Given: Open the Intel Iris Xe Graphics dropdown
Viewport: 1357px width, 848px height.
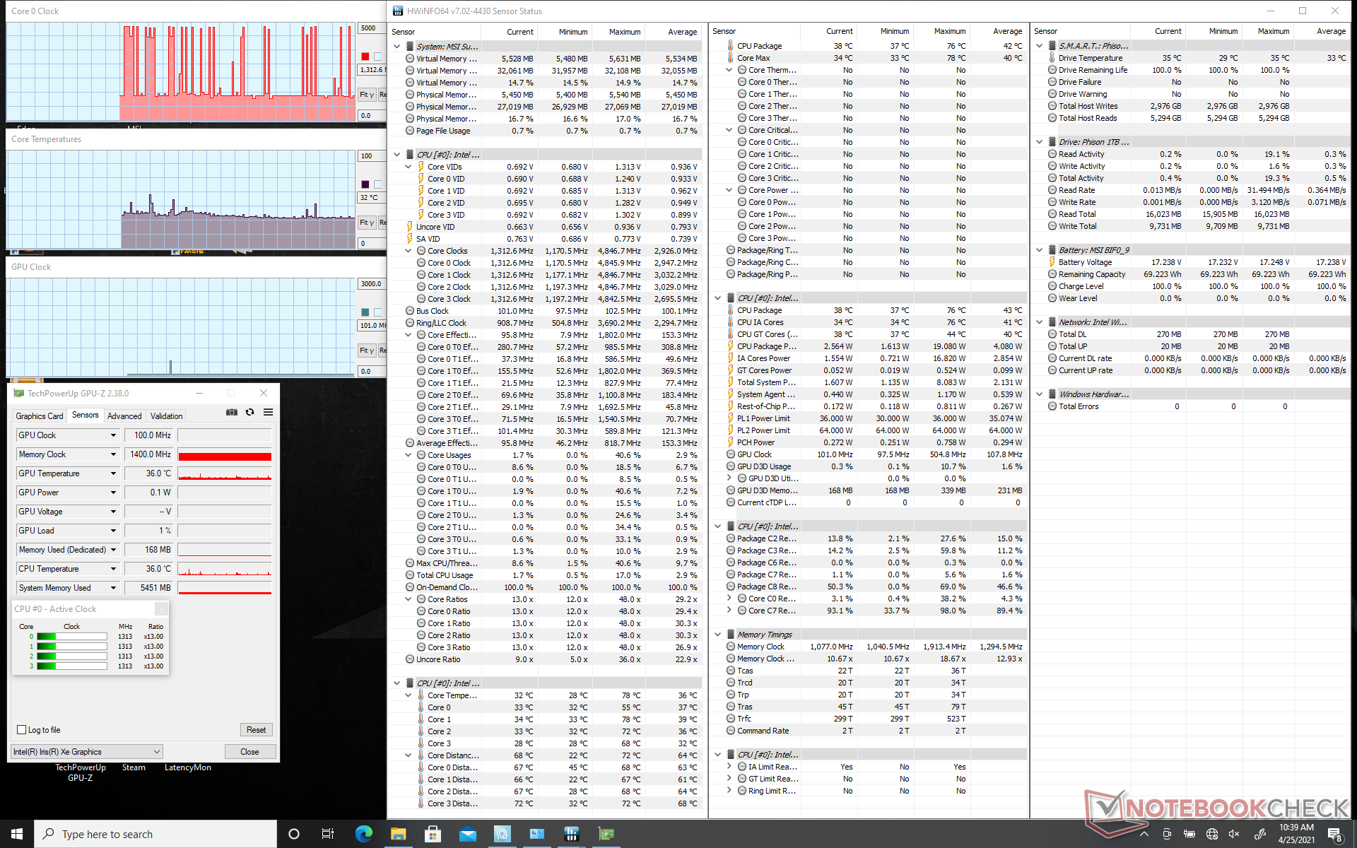Looking at the screenshot, I should [x=157, y=752].
